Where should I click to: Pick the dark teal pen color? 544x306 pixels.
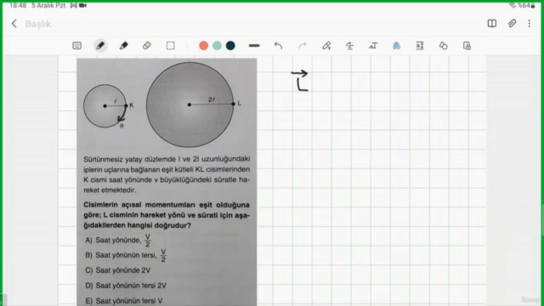coord(230,45)
